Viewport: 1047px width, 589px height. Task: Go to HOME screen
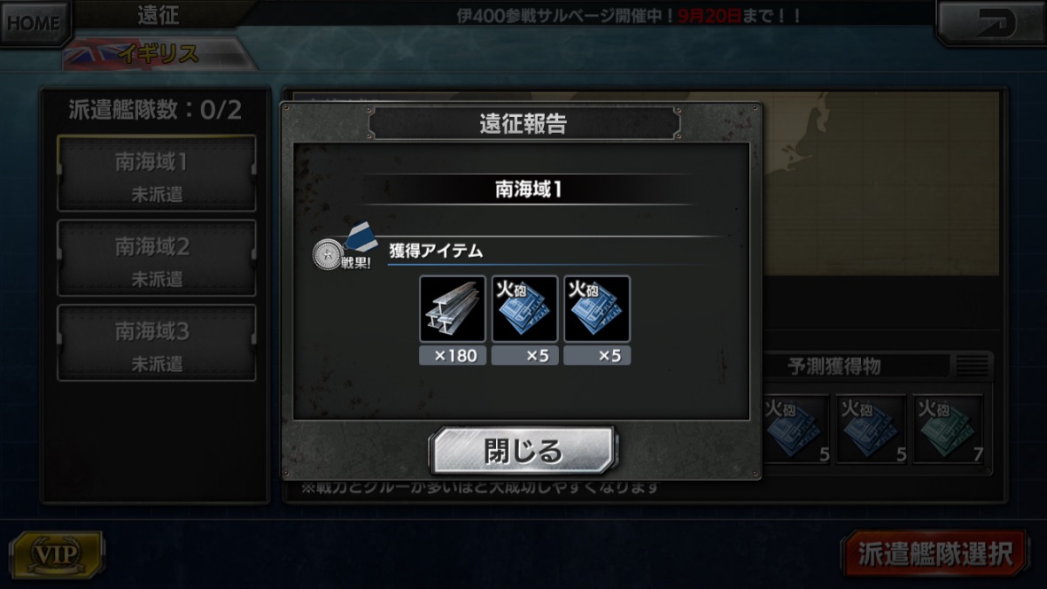point(34,23)
